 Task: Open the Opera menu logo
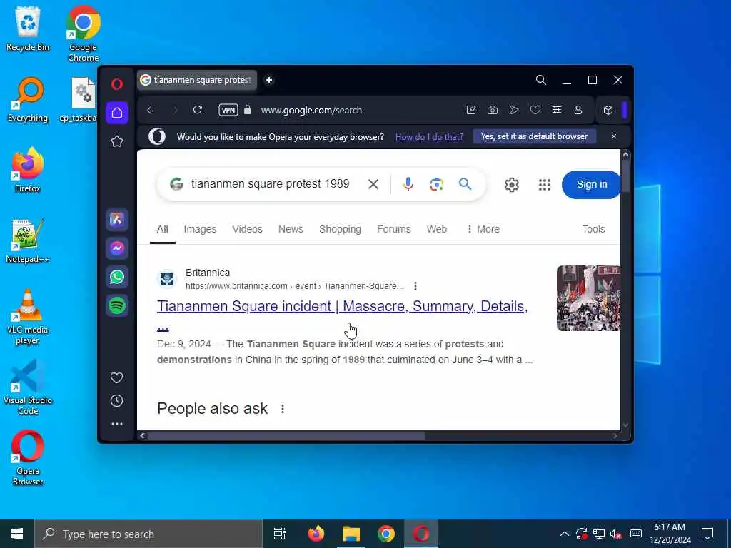(117, 84)
